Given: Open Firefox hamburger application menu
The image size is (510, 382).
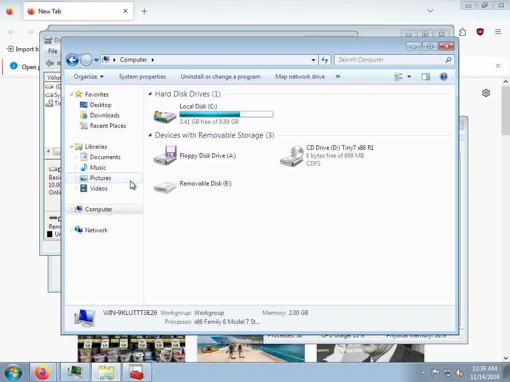Looking at the screenshot, I should 498,32.
